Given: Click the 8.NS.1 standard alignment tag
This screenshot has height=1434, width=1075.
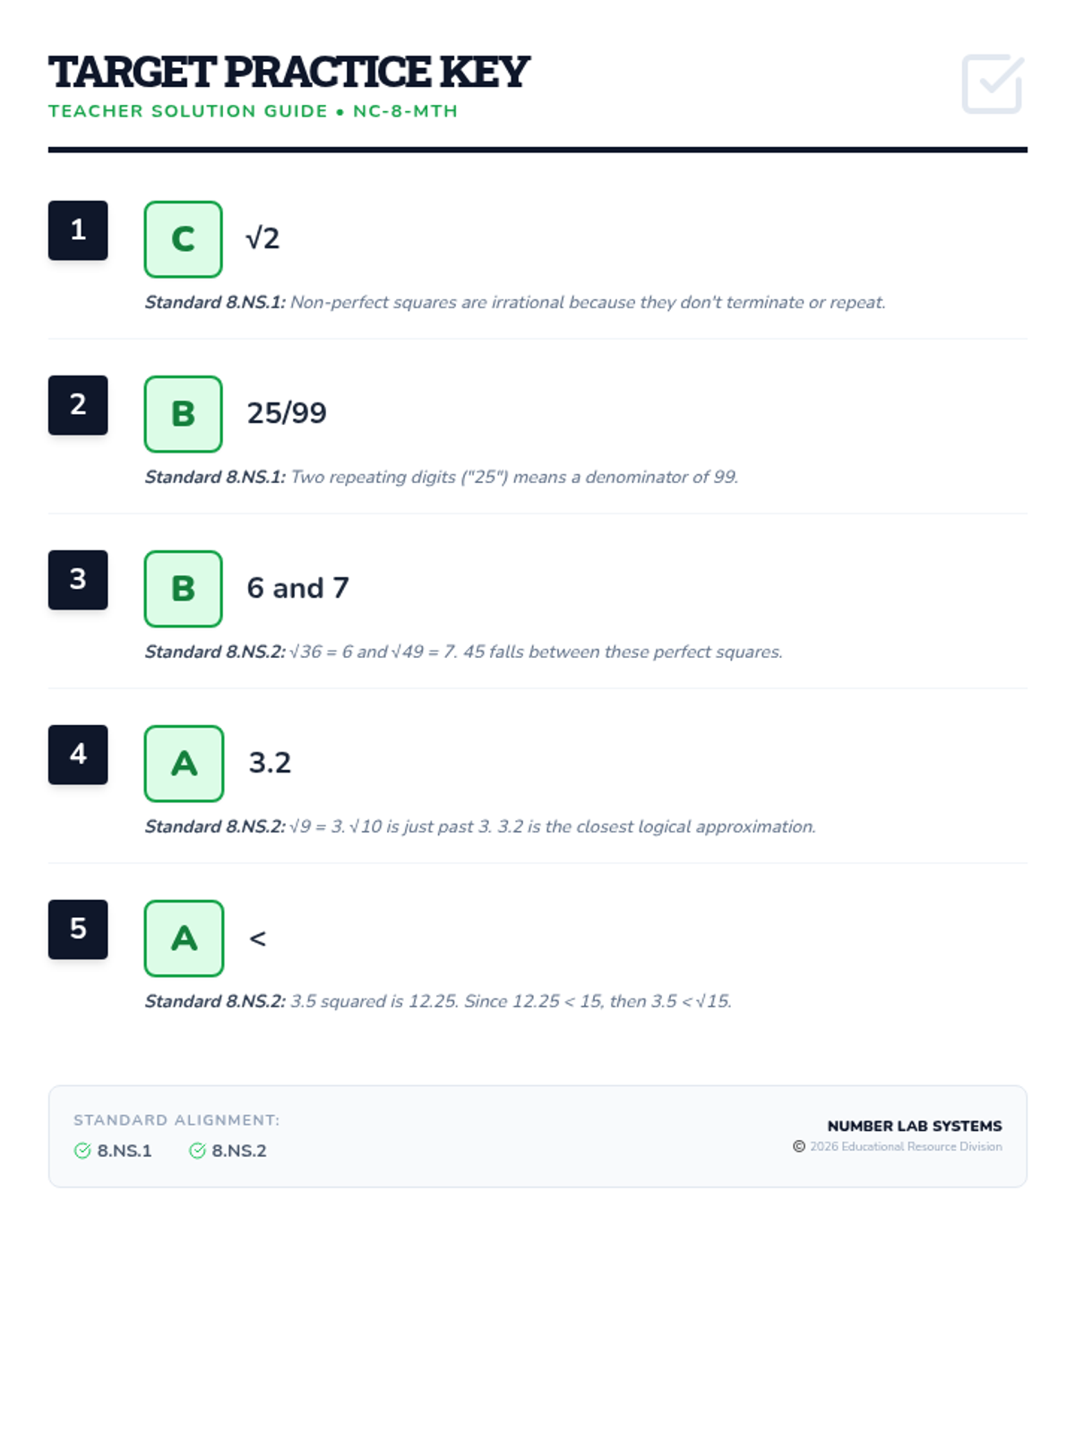Looking at the screenshot, I should [113, 1151].
